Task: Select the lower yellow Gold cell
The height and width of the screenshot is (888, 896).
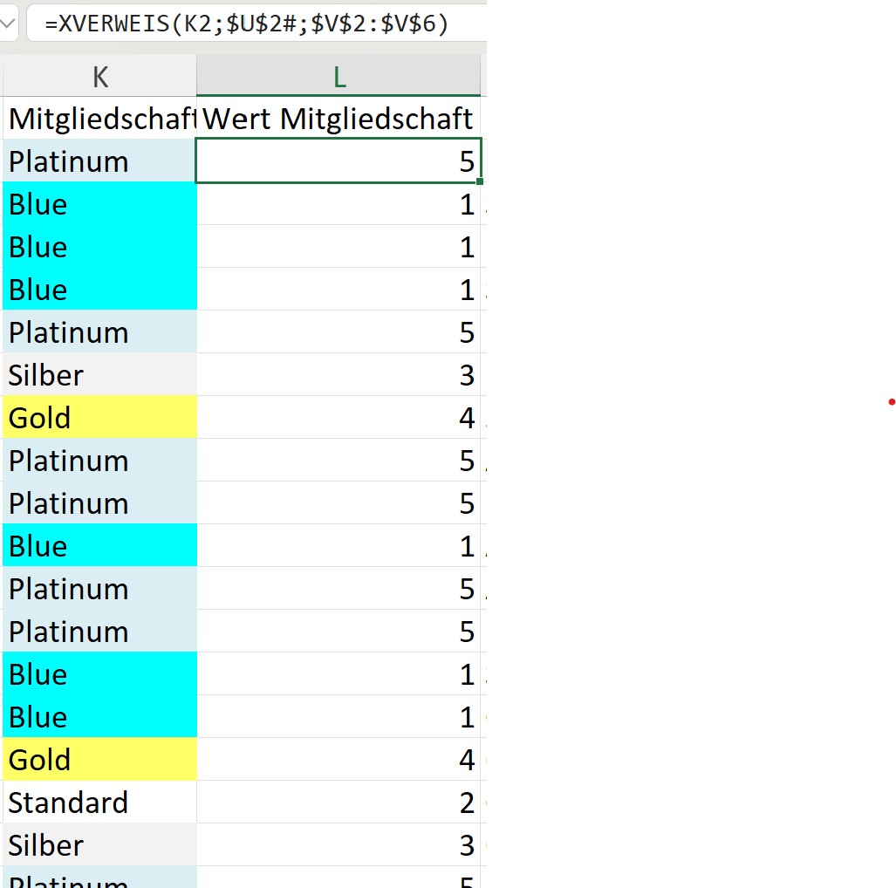Action: 100,760
